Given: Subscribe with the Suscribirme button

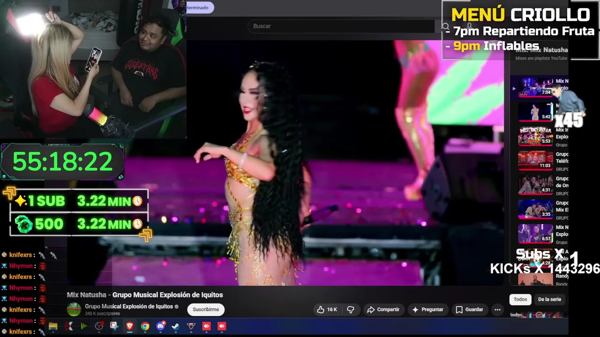Looking at the screenshot, I should (x=206, y=309).
